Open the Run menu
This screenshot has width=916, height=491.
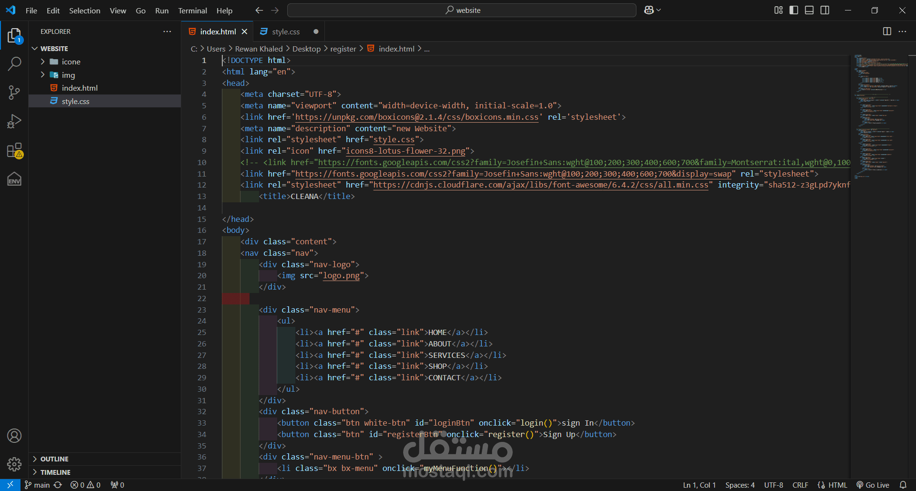[x=162, y=10]
